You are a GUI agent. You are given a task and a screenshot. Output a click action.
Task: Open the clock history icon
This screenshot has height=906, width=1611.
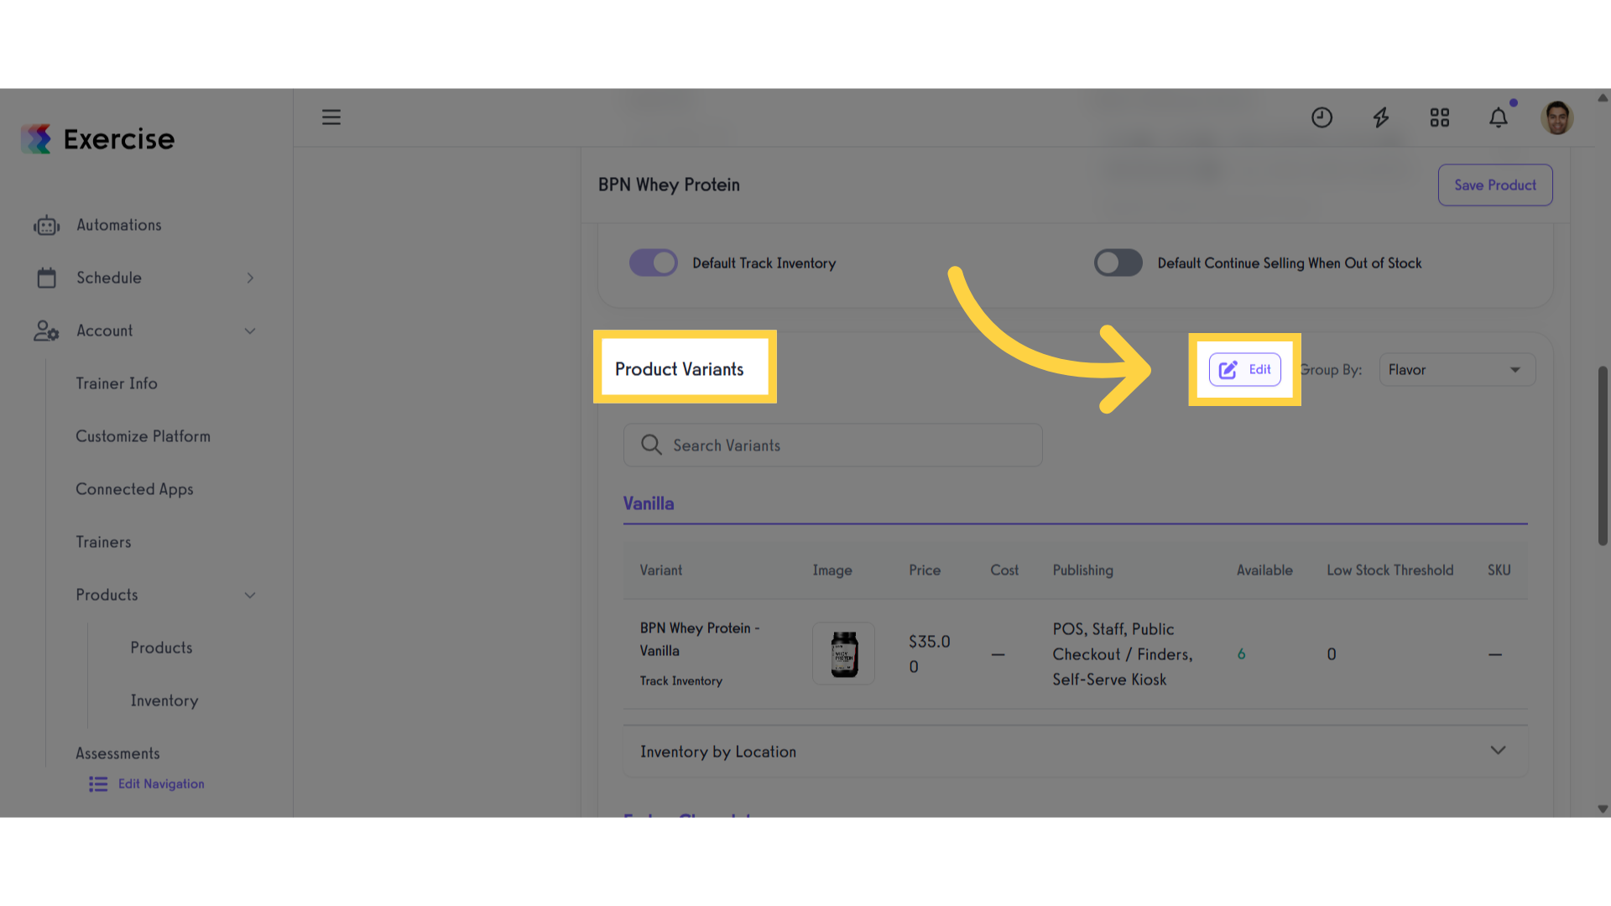pos(1322,117)
